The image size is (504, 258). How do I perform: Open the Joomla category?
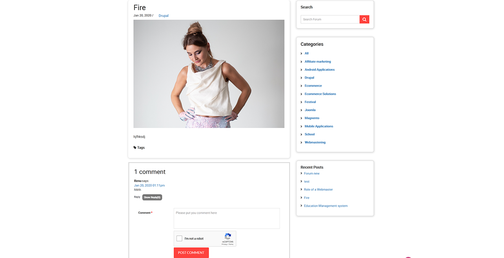click(x=310, y=110)
